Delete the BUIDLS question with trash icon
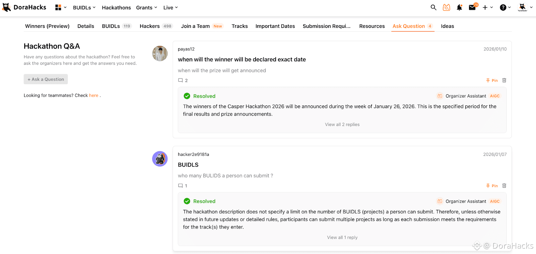Image resolution: width=536 pixels, height=254 pixels. pyautogui.click(x=504, y=186)
